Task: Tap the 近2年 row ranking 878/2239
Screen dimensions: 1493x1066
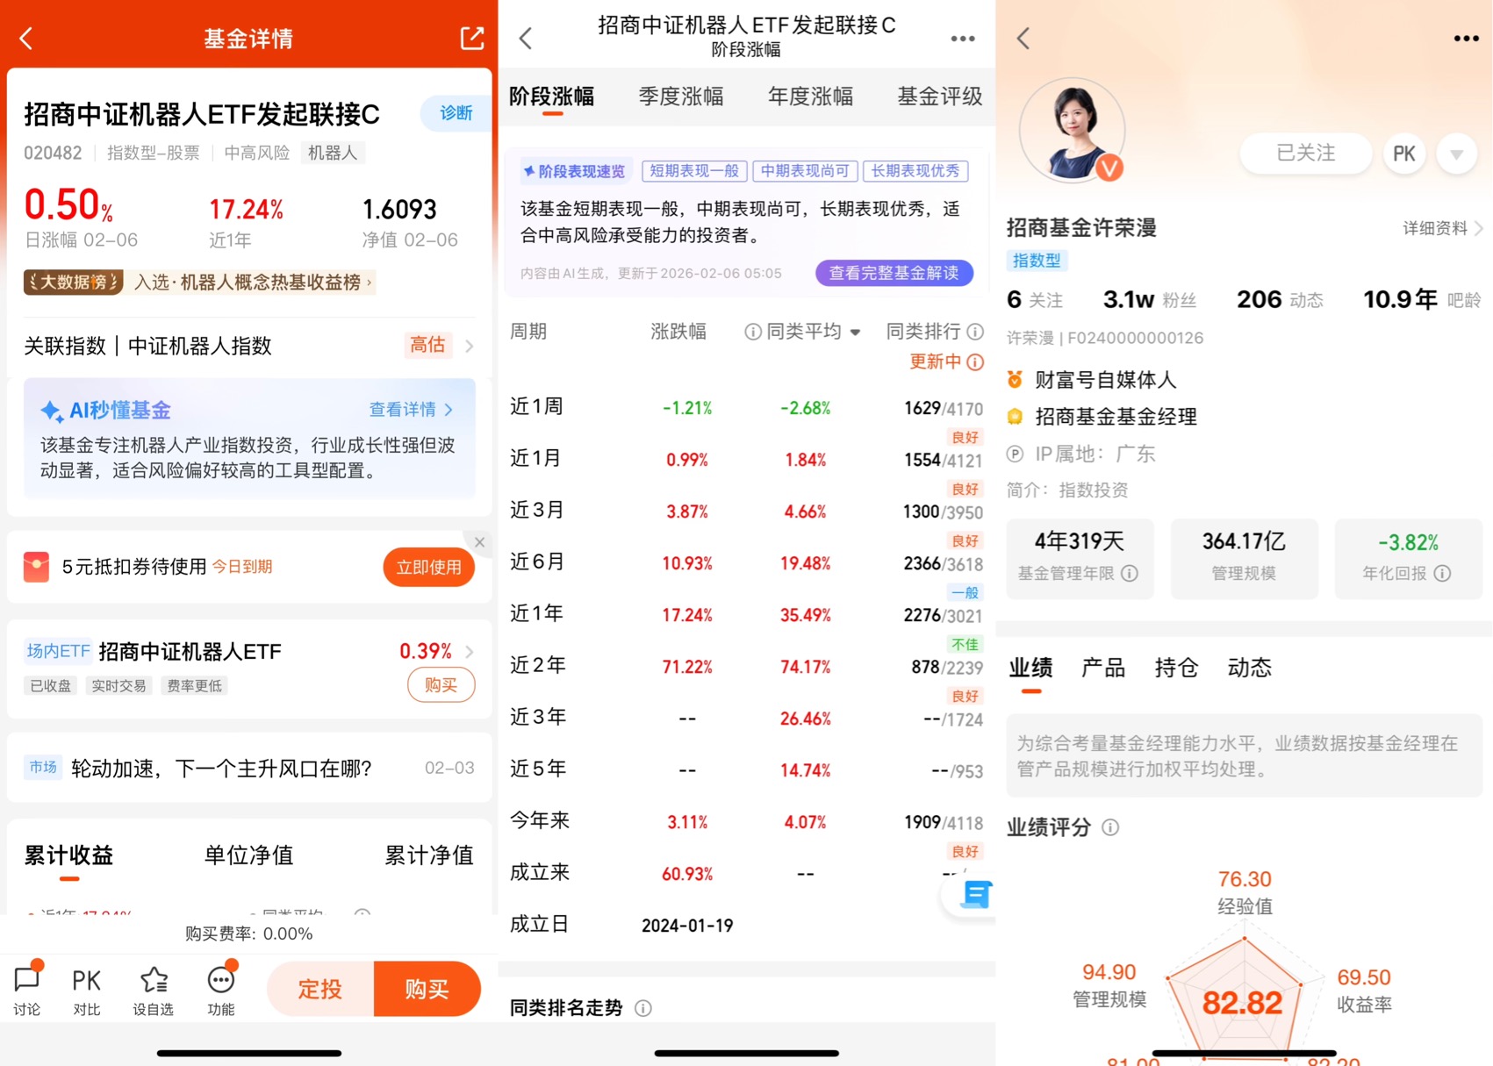Action: click(947, 668)
